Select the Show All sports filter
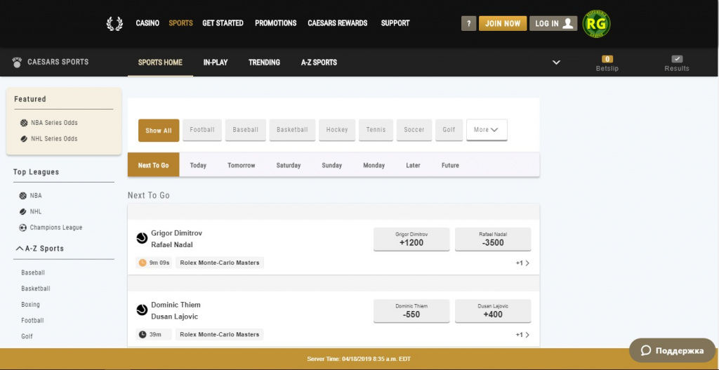Screen dimensions: 719x370 tap(159, 130)
